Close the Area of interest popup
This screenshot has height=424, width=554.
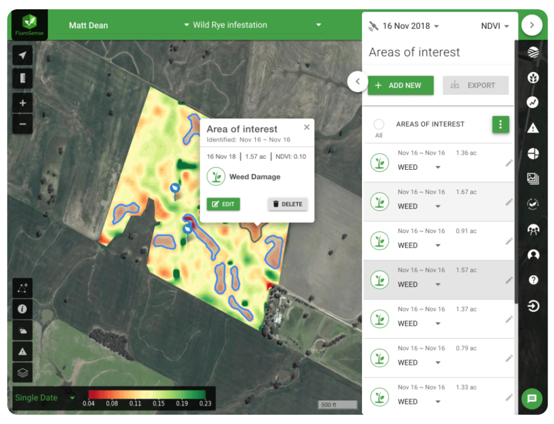point(307,128)
